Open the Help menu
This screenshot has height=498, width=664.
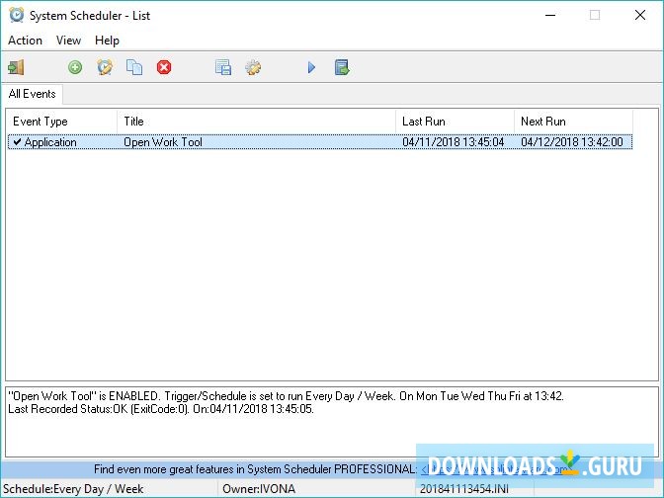(107, 41)
